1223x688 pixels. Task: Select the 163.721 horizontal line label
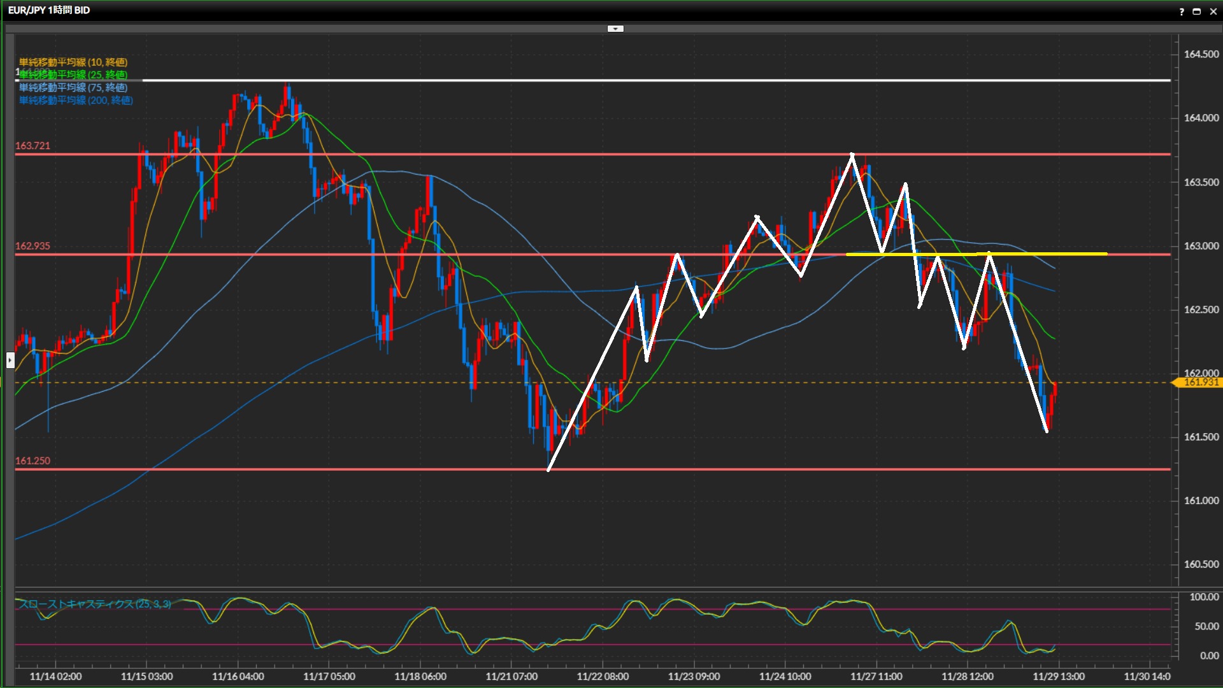point(32,145)
